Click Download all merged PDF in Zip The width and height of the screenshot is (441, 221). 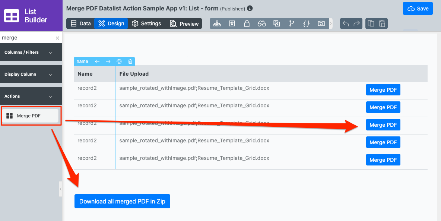122,201
